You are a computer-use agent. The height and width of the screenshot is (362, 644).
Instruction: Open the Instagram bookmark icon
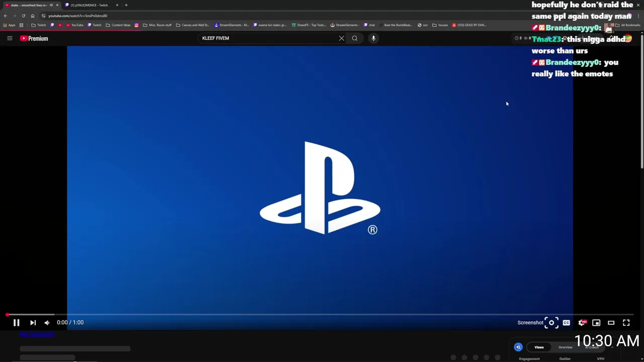click(x=136, y=25)
